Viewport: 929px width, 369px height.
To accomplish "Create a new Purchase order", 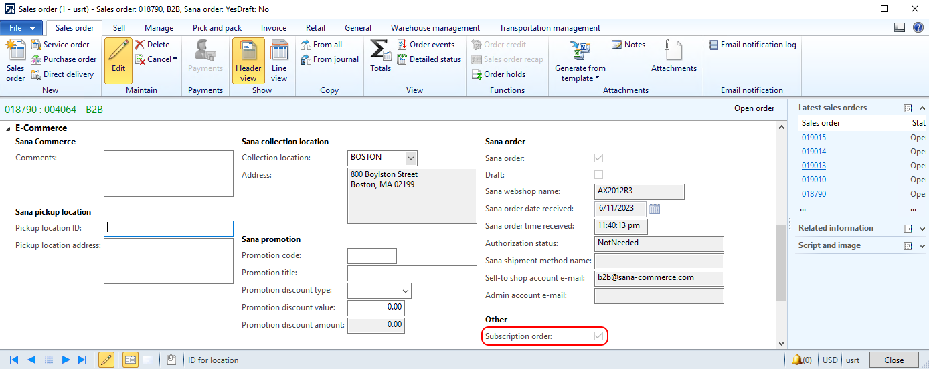I will pyautogui.click(x=64, y=59).
